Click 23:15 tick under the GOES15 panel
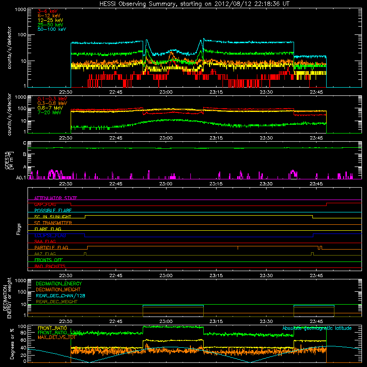Screen dimensions: 367x367 (216, 184)
